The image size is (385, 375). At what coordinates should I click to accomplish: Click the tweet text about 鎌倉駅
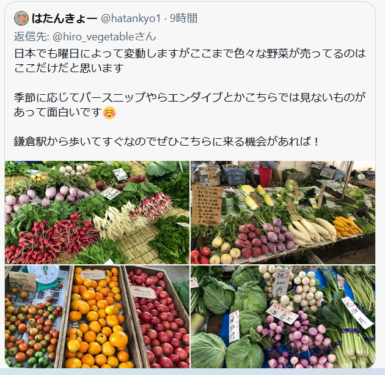[x=166, y=141]
